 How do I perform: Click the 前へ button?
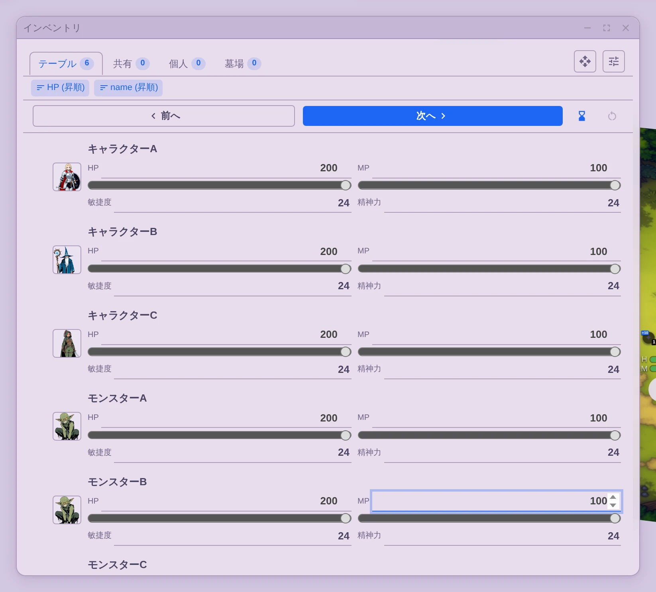[164, 116]
